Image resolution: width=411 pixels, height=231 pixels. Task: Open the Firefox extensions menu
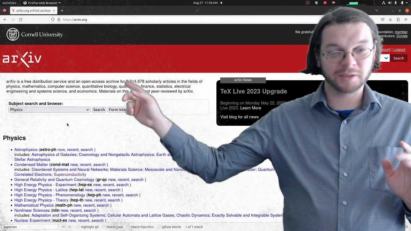click(x=398, y=20)
